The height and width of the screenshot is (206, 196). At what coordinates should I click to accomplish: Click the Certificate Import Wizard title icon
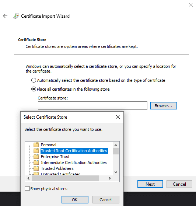click(16, 16)
